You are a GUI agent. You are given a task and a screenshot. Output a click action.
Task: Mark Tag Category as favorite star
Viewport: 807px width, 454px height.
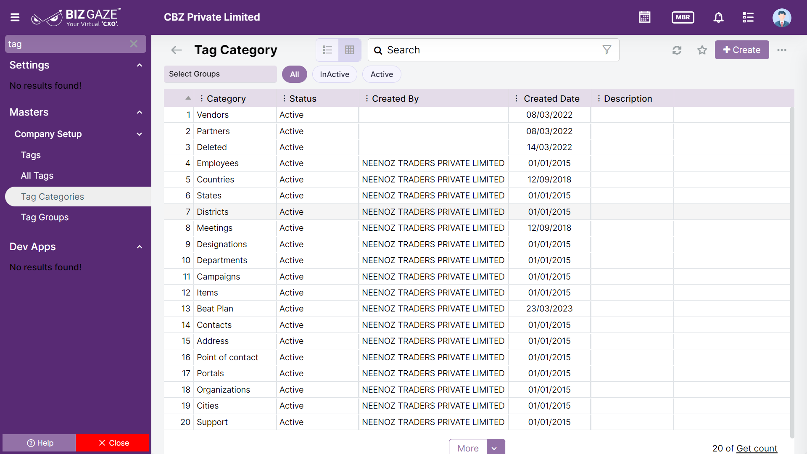point(702,50)
